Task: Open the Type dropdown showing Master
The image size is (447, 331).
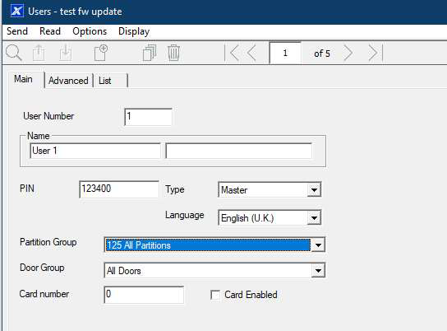Action: coord(314,189)
